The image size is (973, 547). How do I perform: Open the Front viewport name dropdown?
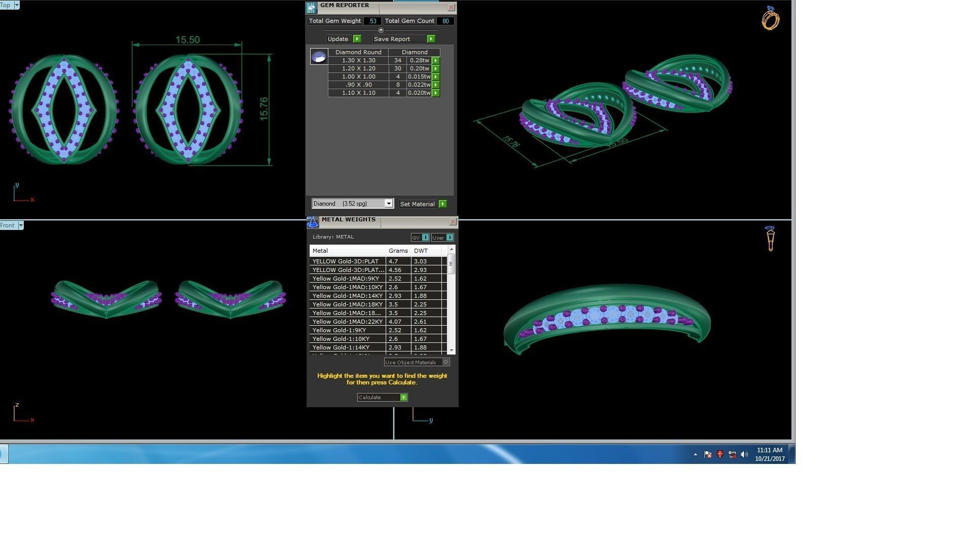pyautogui.click(x=21, y=225)
